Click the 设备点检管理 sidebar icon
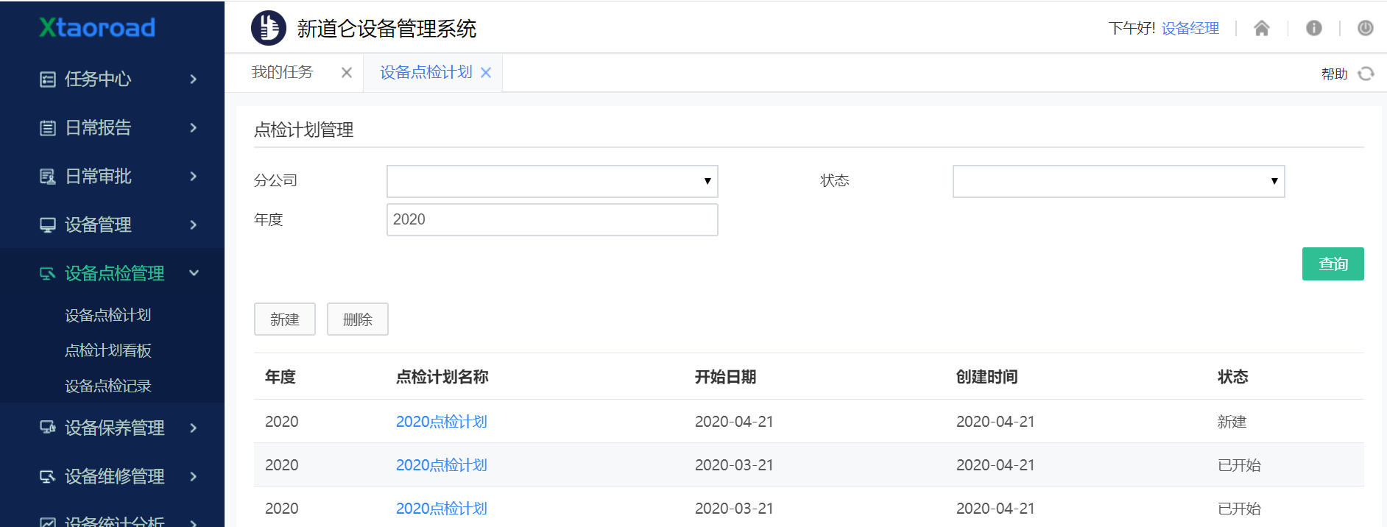The height and width of the screenshot is (527, 1387). [48, 274]
